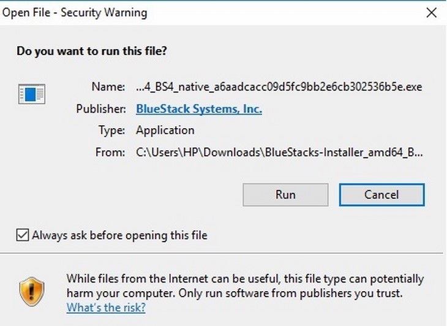Click the Publisher label
The image size is (447, 326).
tap(101, 109)
